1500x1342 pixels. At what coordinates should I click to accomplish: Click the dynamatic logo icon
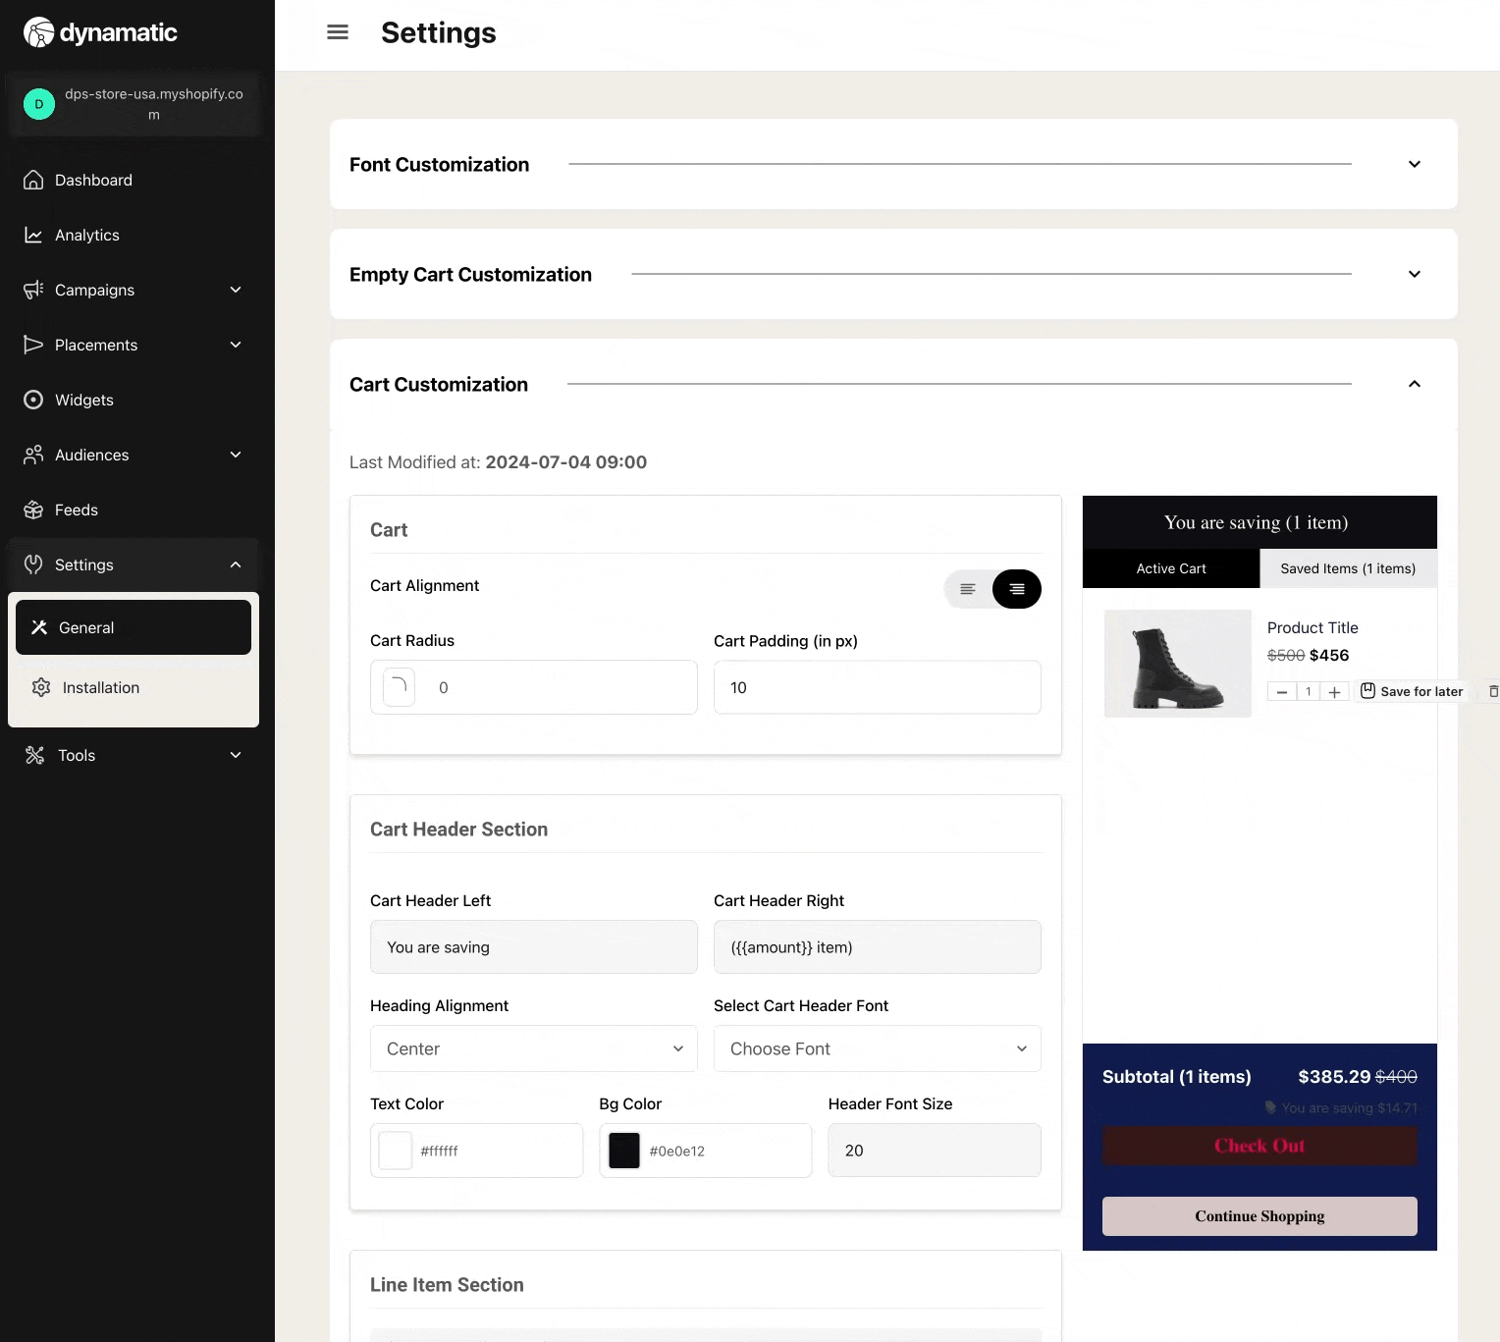point(39,32)
